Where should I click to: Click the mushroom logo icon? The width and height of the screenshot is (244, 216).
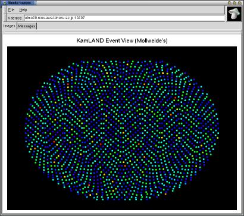pos(234,14)
